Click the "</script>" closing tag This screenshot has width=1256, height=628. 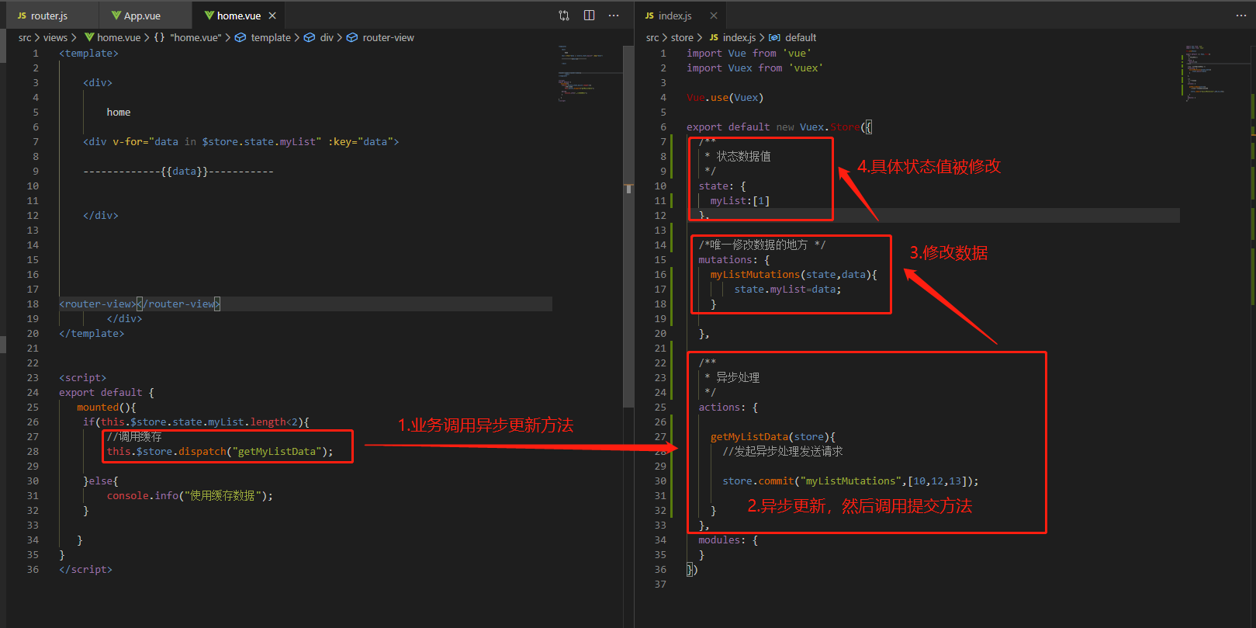click(85, 570)
